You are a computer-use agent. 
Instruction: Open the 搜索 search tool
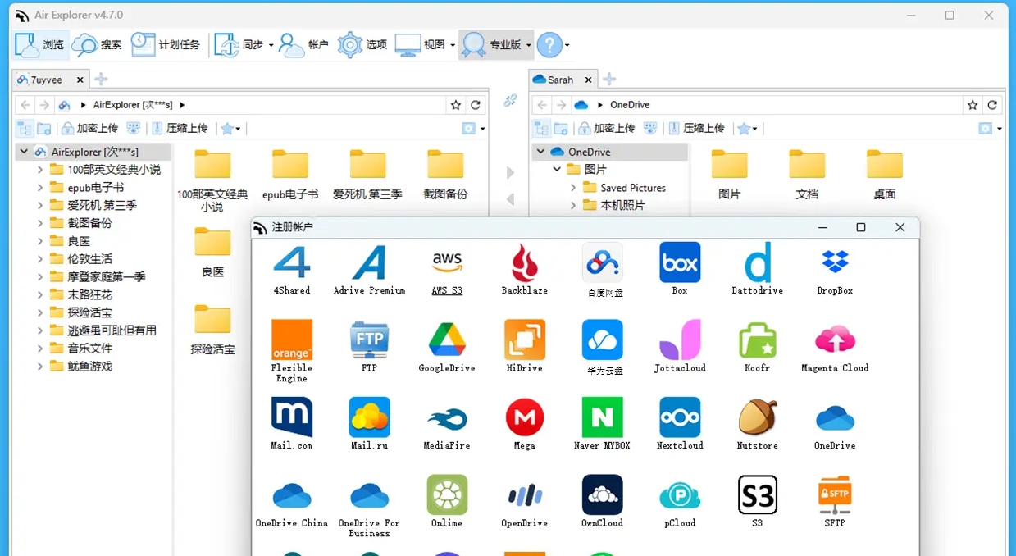pyautogui.click(x=98, y=45)
